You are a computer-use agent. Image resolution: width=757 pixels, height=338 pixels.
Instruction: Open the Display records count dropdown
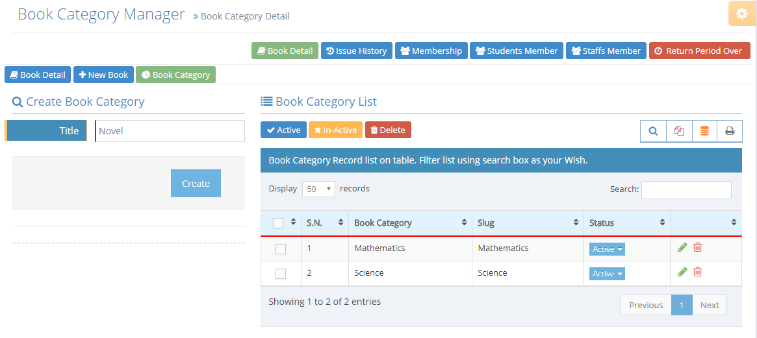coord(318,189)
